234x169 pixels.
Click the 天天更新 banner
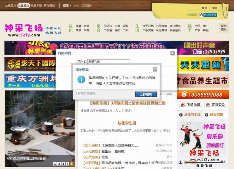tap(203, 64)
